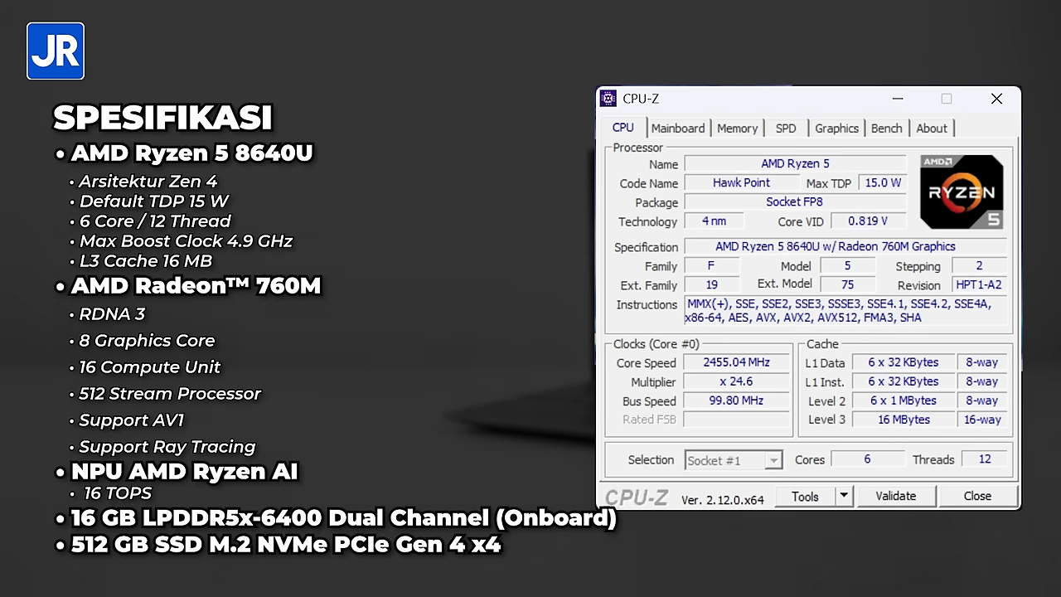The image size is (1061, 597).
Task: Select the CPU tab
Action: click(x=623, y=128)
